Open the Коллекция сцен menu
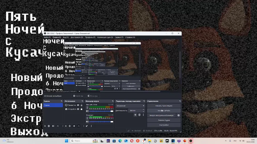The width and height of the screenshot is (257, 144). [105, 37]
